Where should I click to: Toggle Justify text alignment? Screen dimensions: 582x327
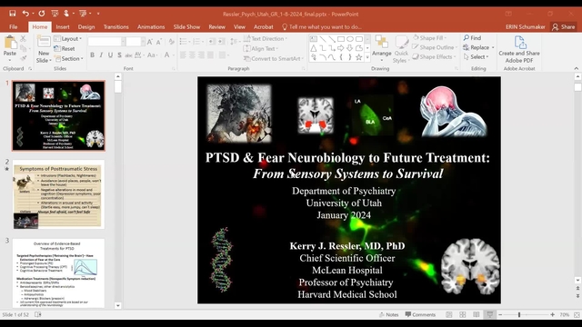[x=210, y=55]
